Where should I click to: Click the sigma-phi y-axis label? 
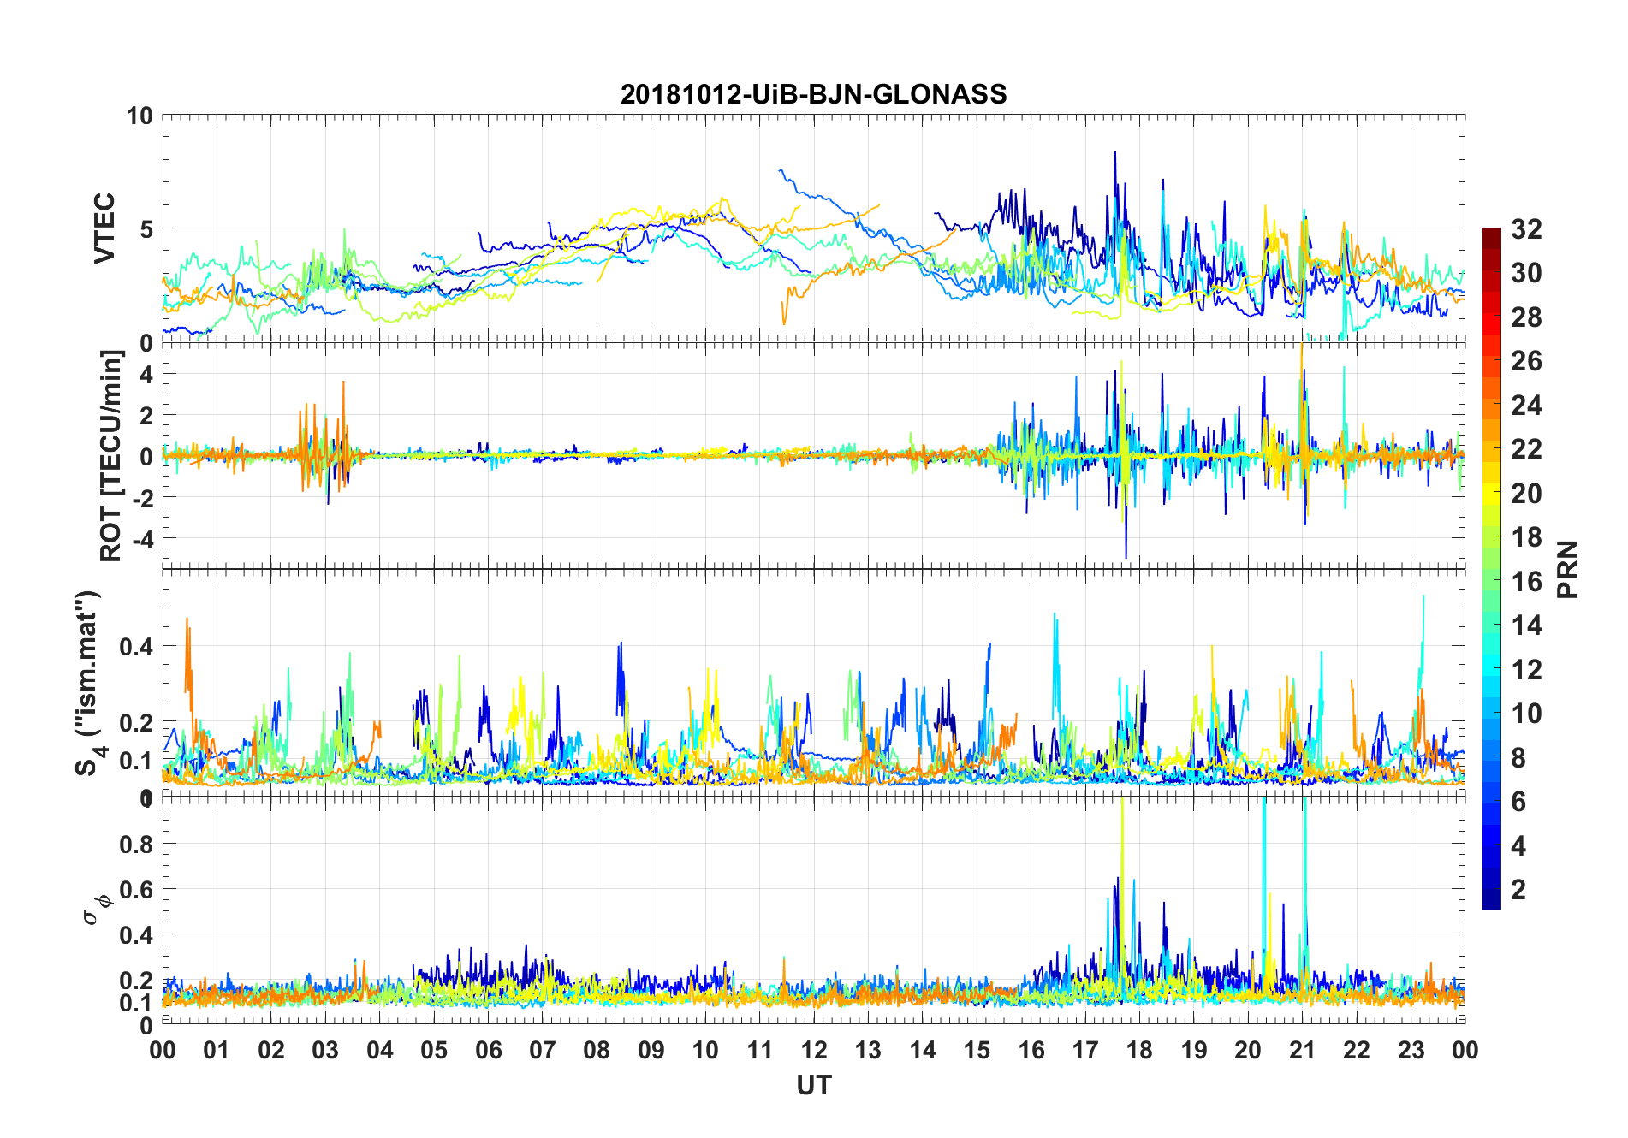96,909
